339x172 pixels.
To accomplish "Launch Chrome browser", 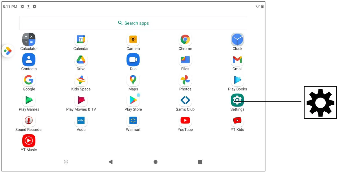I will pos(185,40).
